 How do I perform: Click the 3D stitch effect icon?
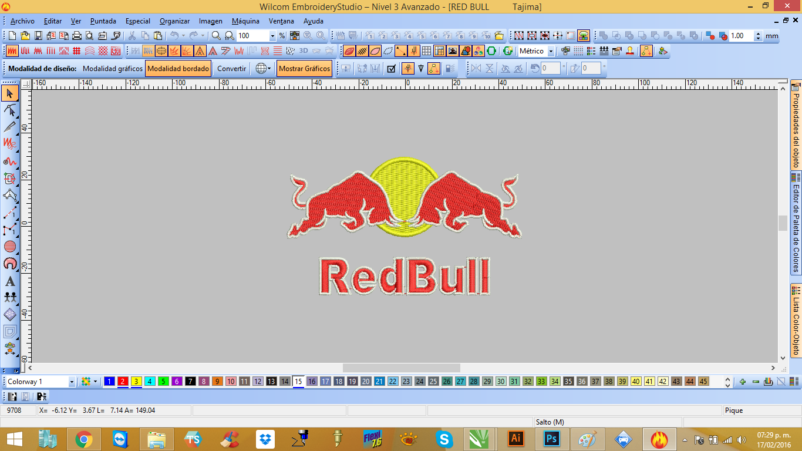304,51
